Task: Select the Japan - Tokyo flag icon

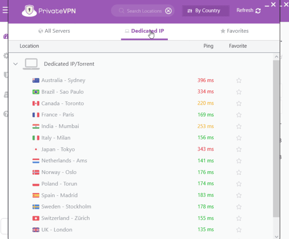Action: (36, 149)
